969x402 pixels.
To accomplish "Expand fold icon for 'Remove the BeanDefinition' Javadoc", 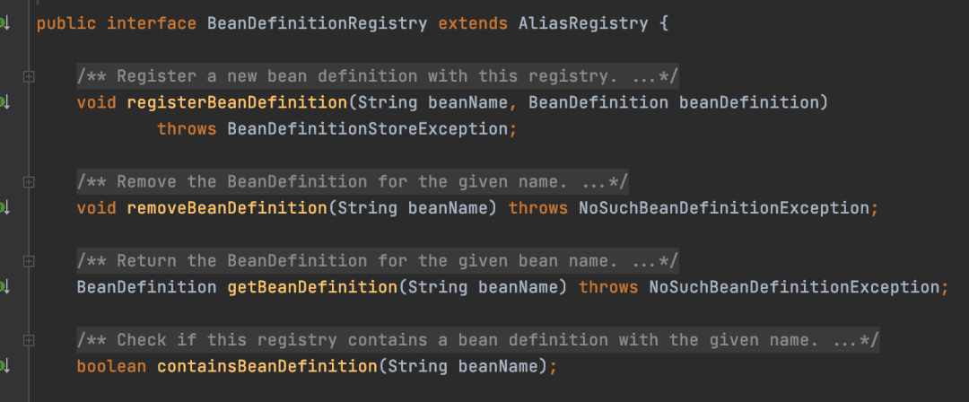I will coord(29,182).
